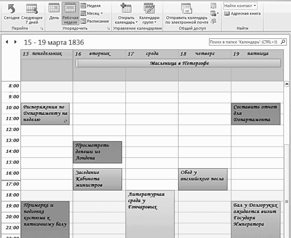Select Заседание Кабинета министров appointment
The width and height of the screenshot is (291, 238).
point(97,179)
